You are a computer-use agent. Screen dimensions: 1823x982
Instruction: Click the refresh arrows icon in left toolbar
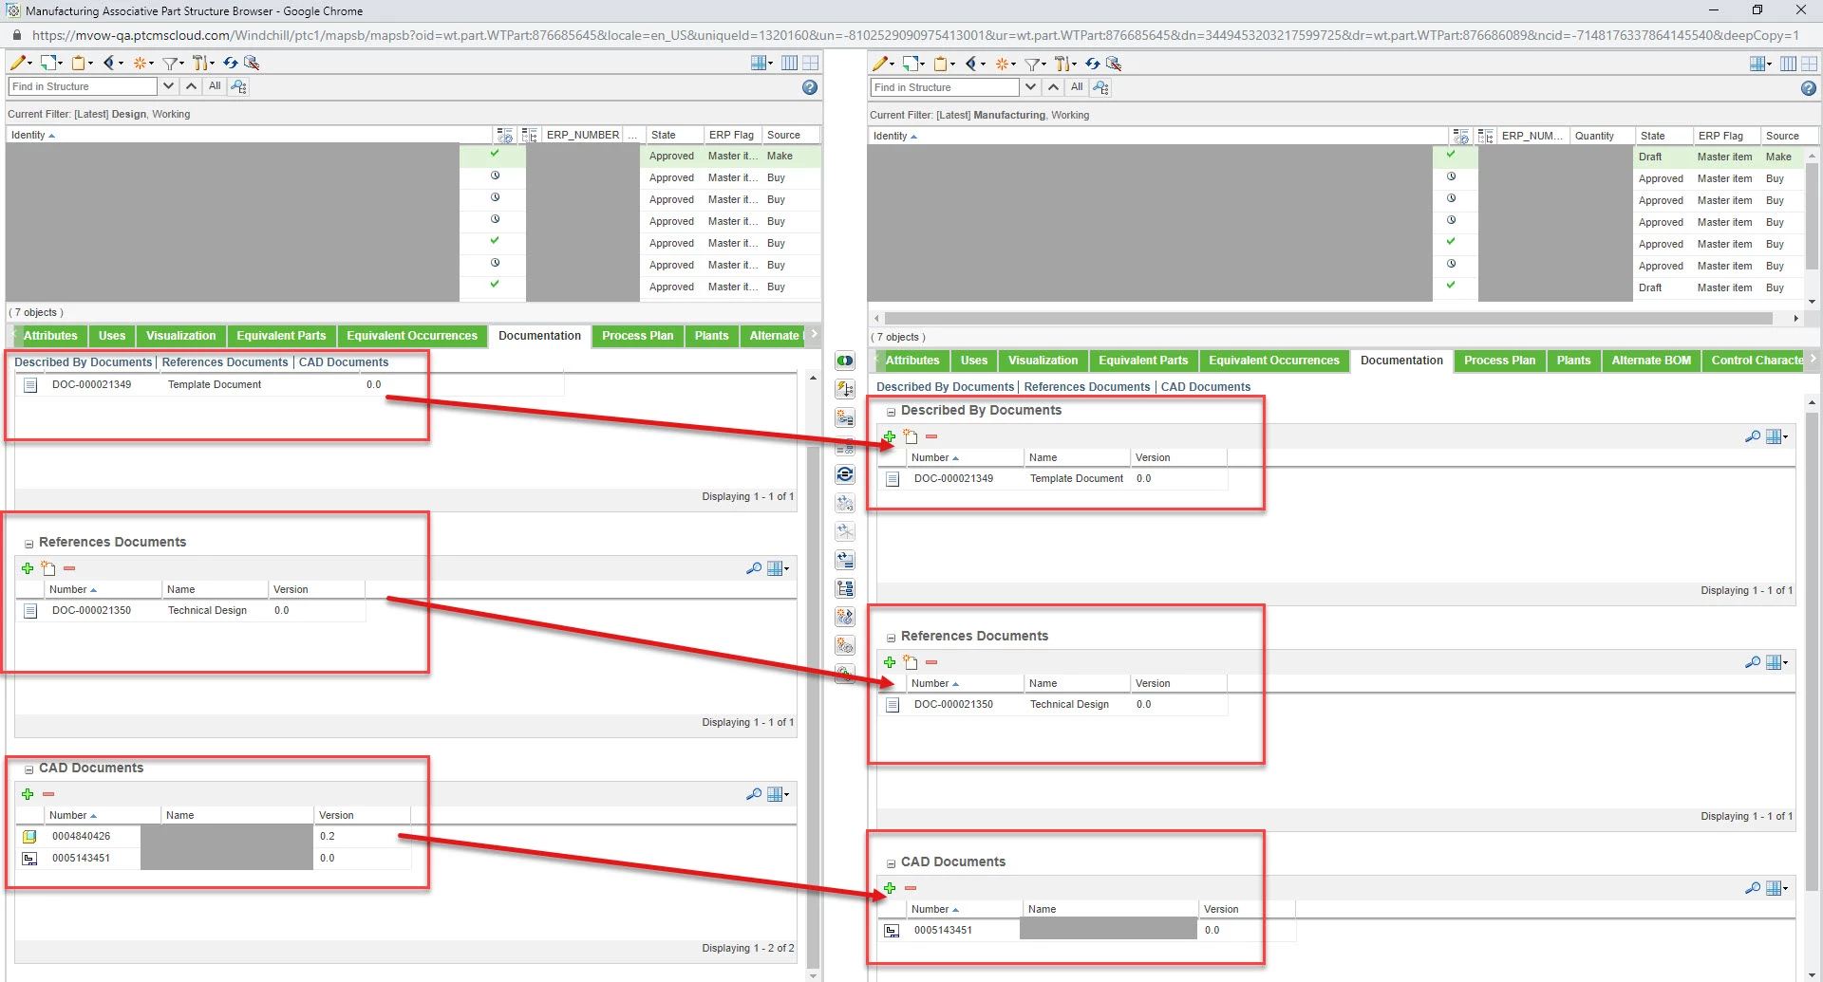(x=231, y=63)
